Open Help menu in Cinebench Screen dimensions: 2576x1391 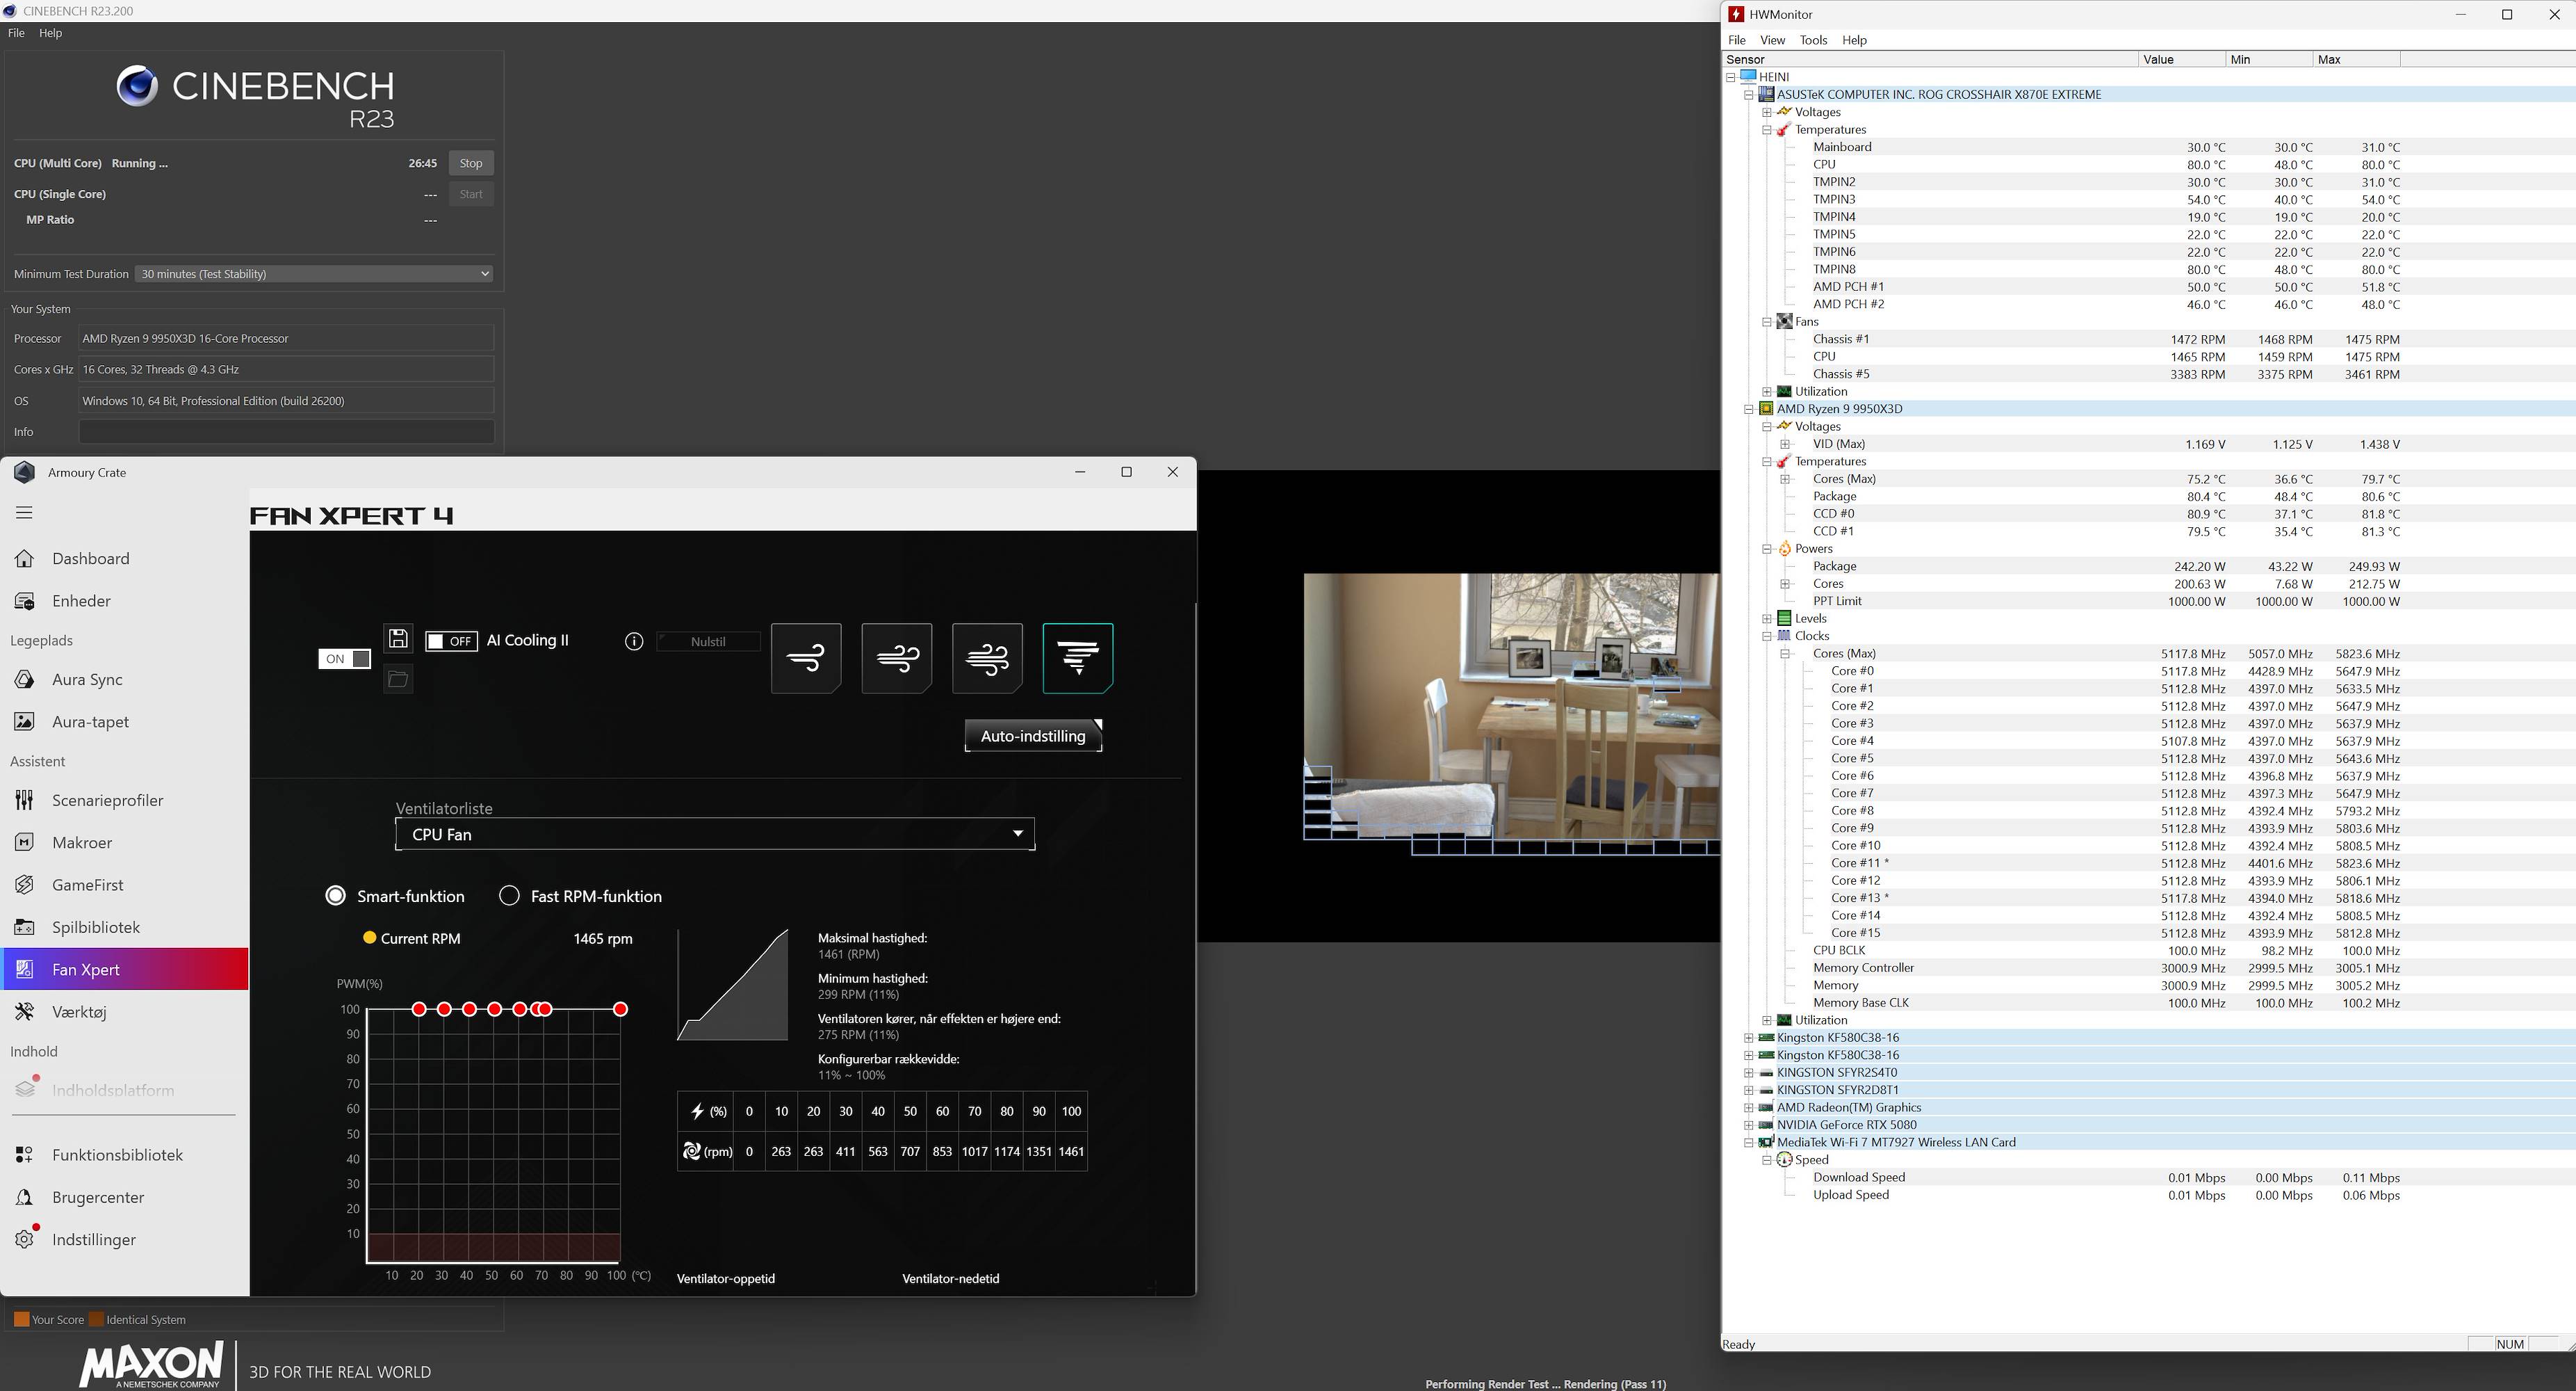click(50, 33)
